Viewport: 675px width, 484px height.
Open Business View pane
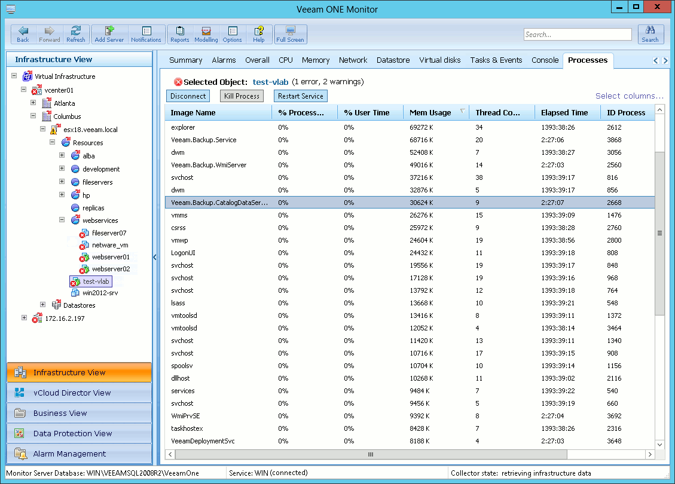(79, 413)
